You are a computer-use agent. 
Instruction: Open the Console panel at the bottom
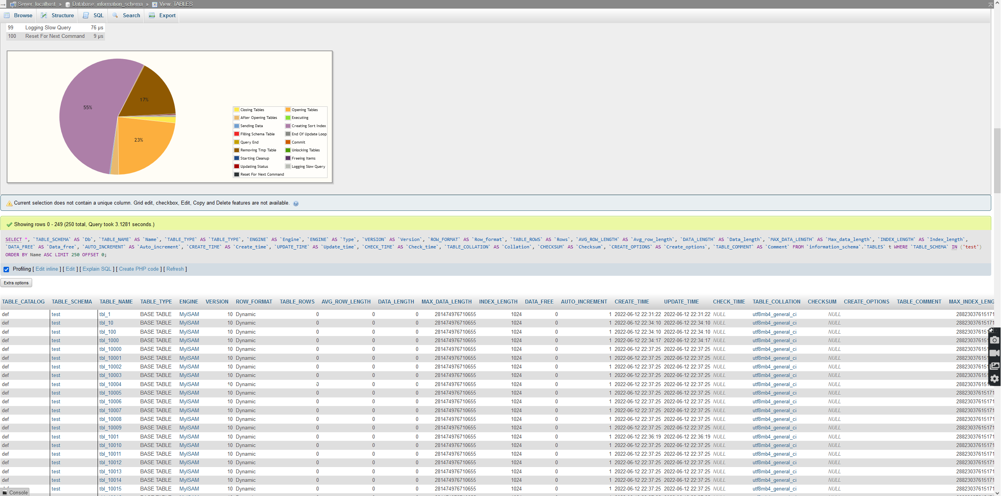click(15, 492)
